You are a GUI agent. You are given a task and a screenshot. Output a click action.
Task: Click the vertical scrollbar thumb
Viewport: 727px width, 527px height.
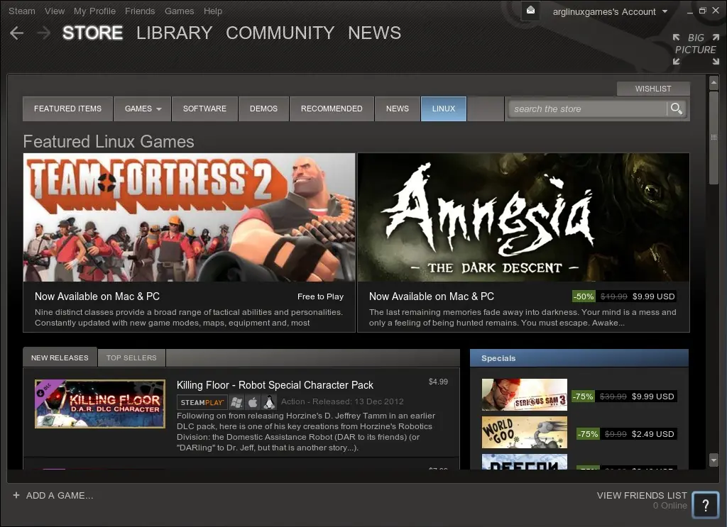[714, 138]
